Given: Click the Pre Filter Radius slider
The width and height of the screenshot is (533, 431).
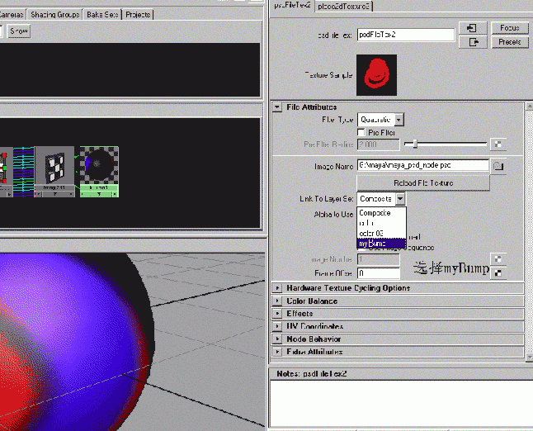Looking at the screenshot, I should point(444,144).
